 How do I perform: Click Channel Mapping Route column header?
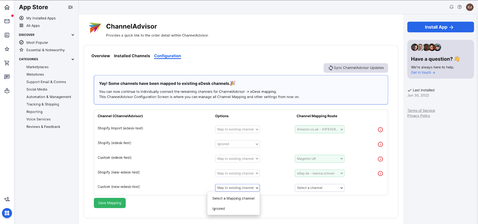coord(317,116)
